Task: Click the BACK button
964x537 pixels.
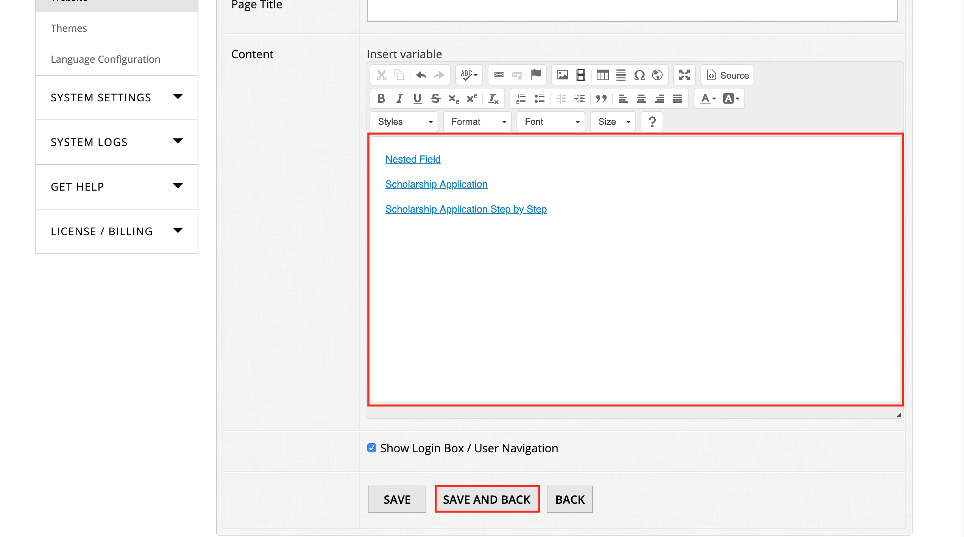Action: point(569,499)
